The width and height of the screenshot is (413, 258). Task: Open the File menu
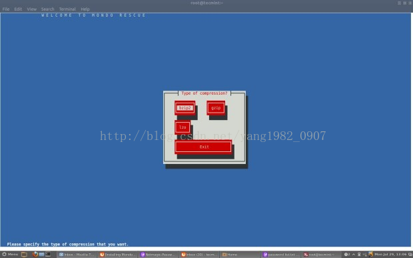pos(6,9)
